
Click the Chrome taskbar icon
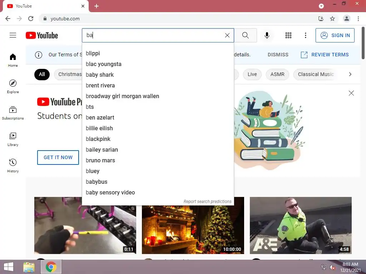[51, 267]
